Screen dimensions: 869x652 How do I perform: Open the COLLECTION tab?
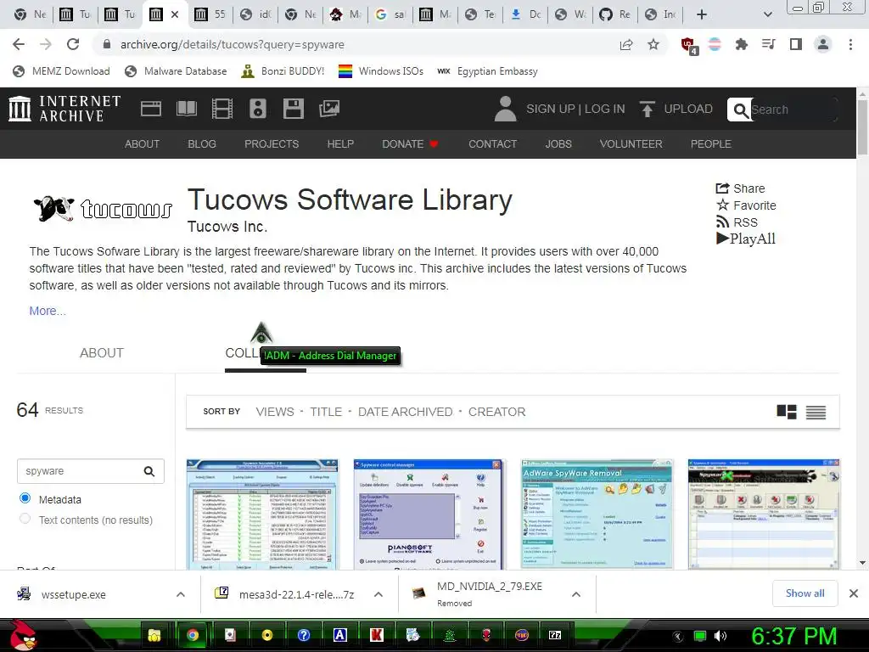click(x=266, y=354)
